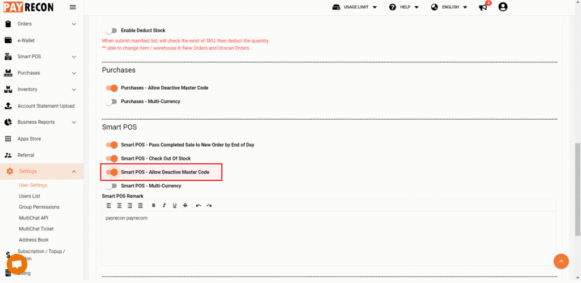
Task: Toggle the hamburger sidebar menu icon
Action: (73, 7)
